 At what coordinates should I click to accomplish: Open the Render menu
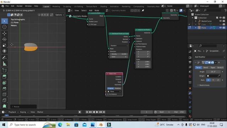pos(20,6)
